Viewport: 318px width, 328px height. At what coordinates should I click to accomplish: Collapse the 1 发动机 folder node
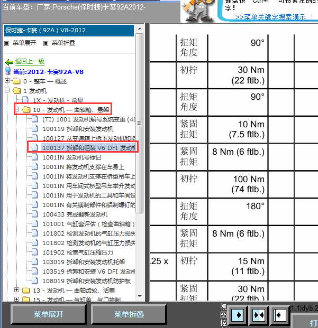coord(7,90)
